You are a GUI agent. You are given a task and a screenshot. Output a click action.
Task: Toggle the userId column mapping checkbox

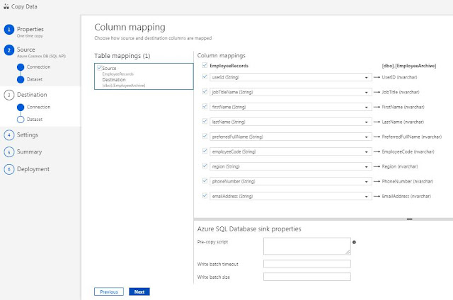click(x=205, y=77)
